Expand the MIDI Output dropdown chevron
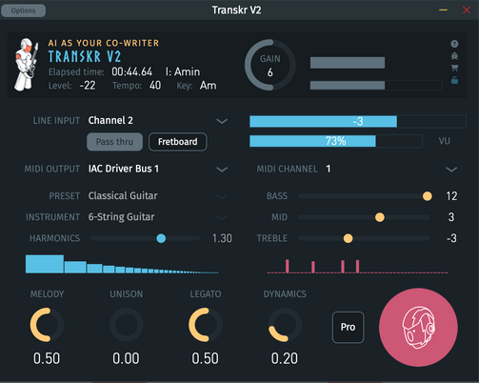479x383 pixels. [x=222, y=170]
